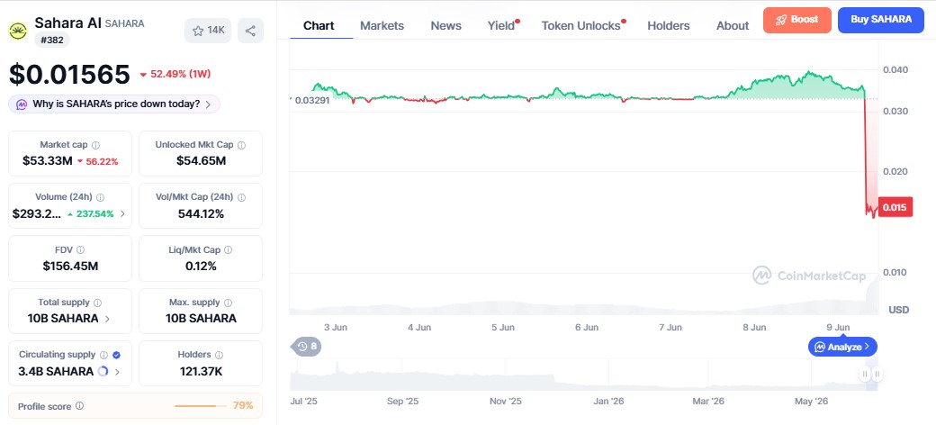The width and height of the screenshot is (936, 425).
Task: Click the 79% profile score value
Action: (x=243, y=406)
